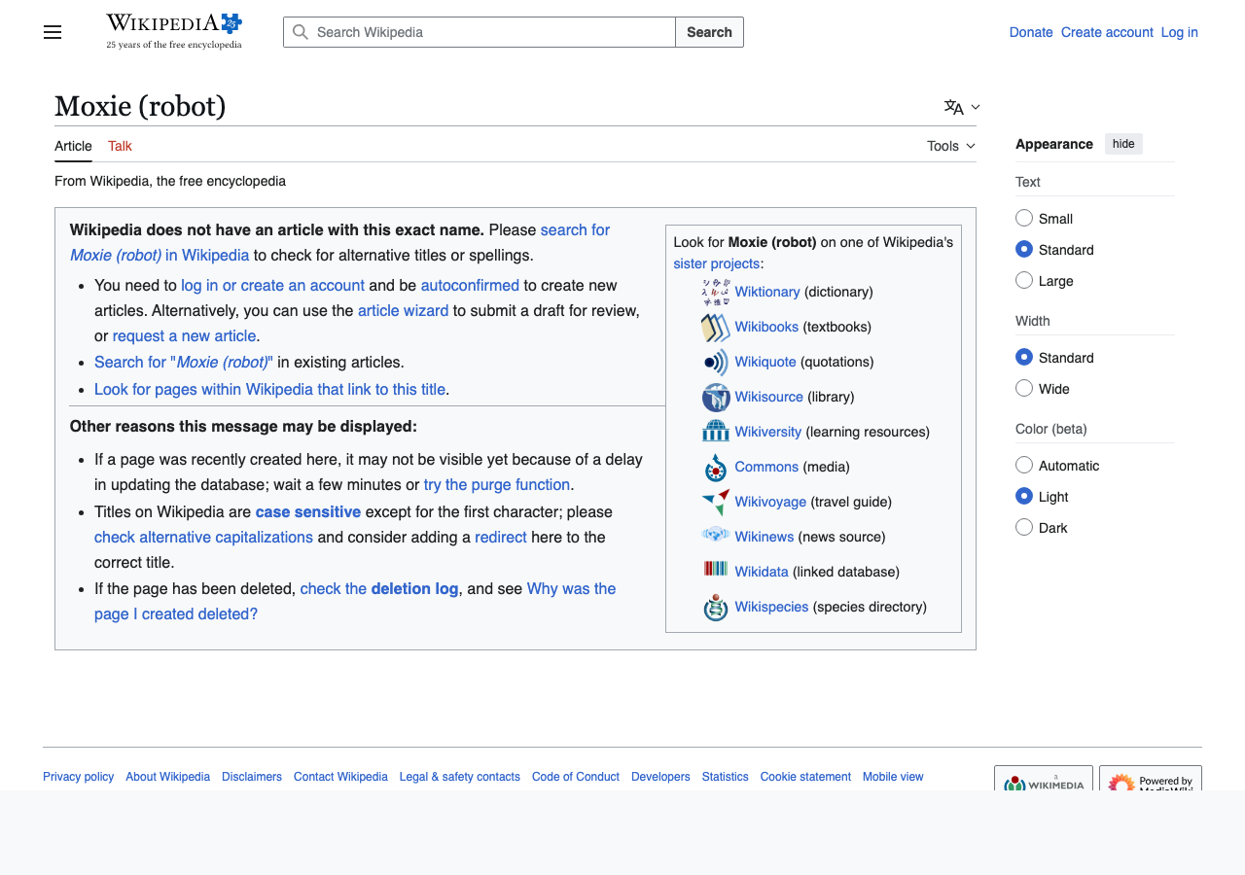This screenshot has height=875, width=1245.
Task: Click the Wikispecies species directory icon
Action: [715, 607]
